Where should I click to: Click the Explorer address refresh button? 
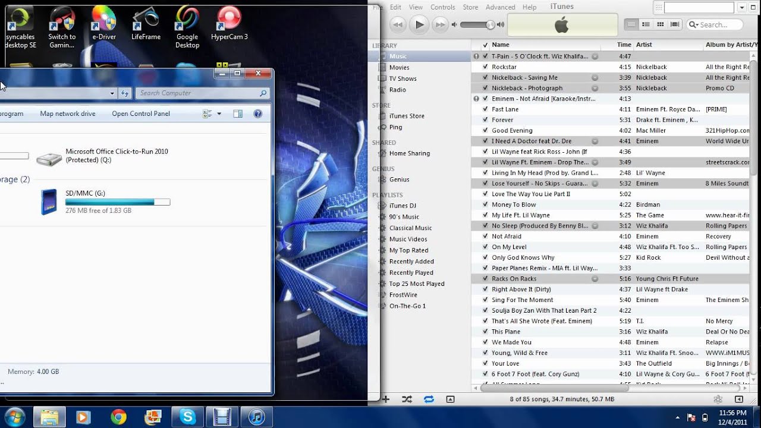[125, 93]
